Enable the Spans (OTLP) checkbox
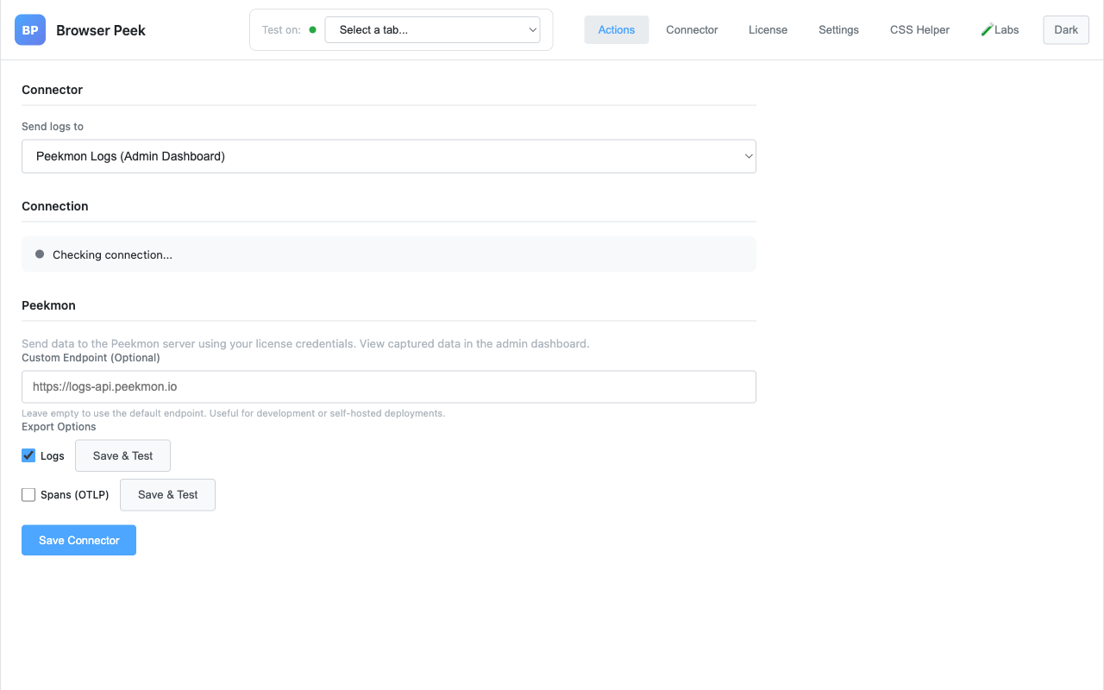Image resolution: width=1104 pixels, height=690 pixels. tap(28, 495)
